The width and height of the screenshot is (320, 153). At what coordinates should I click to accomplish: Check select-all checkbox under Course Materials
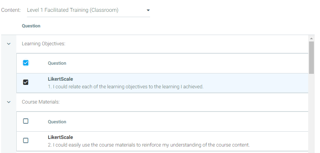tap(26, 121)
